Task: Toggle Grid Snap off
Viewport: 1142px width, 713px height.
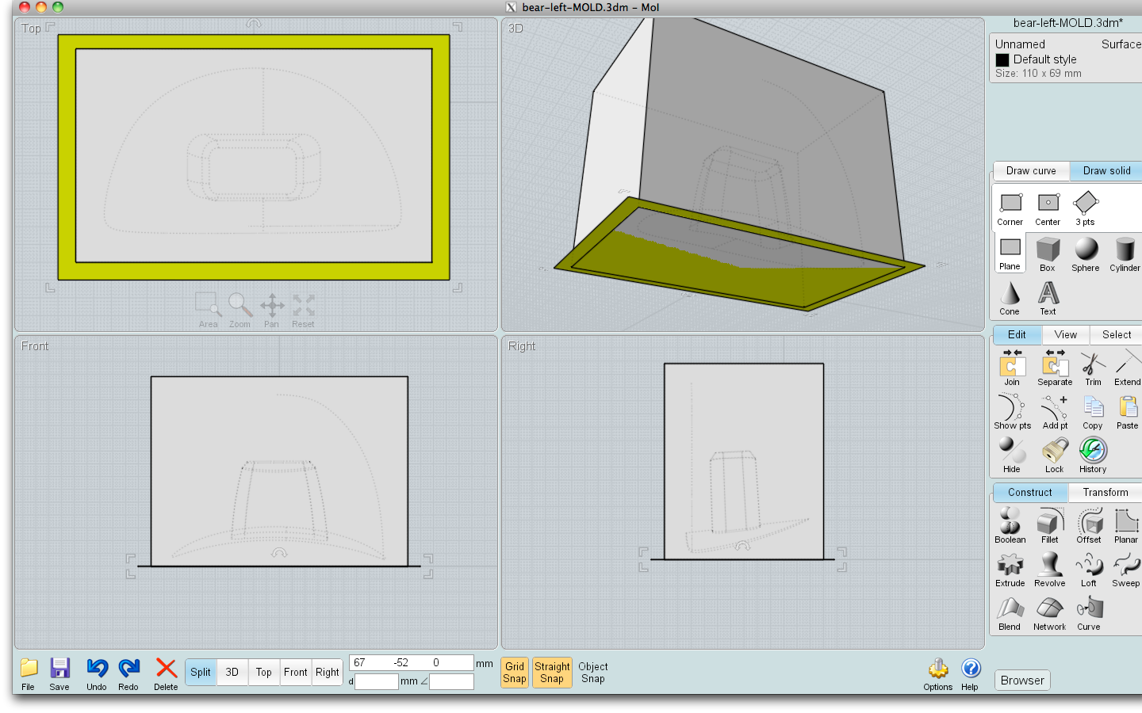Action: (515, 673)
